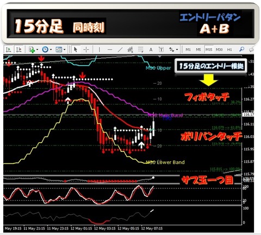Switch chart to M5 timeframe

[198, 49]
